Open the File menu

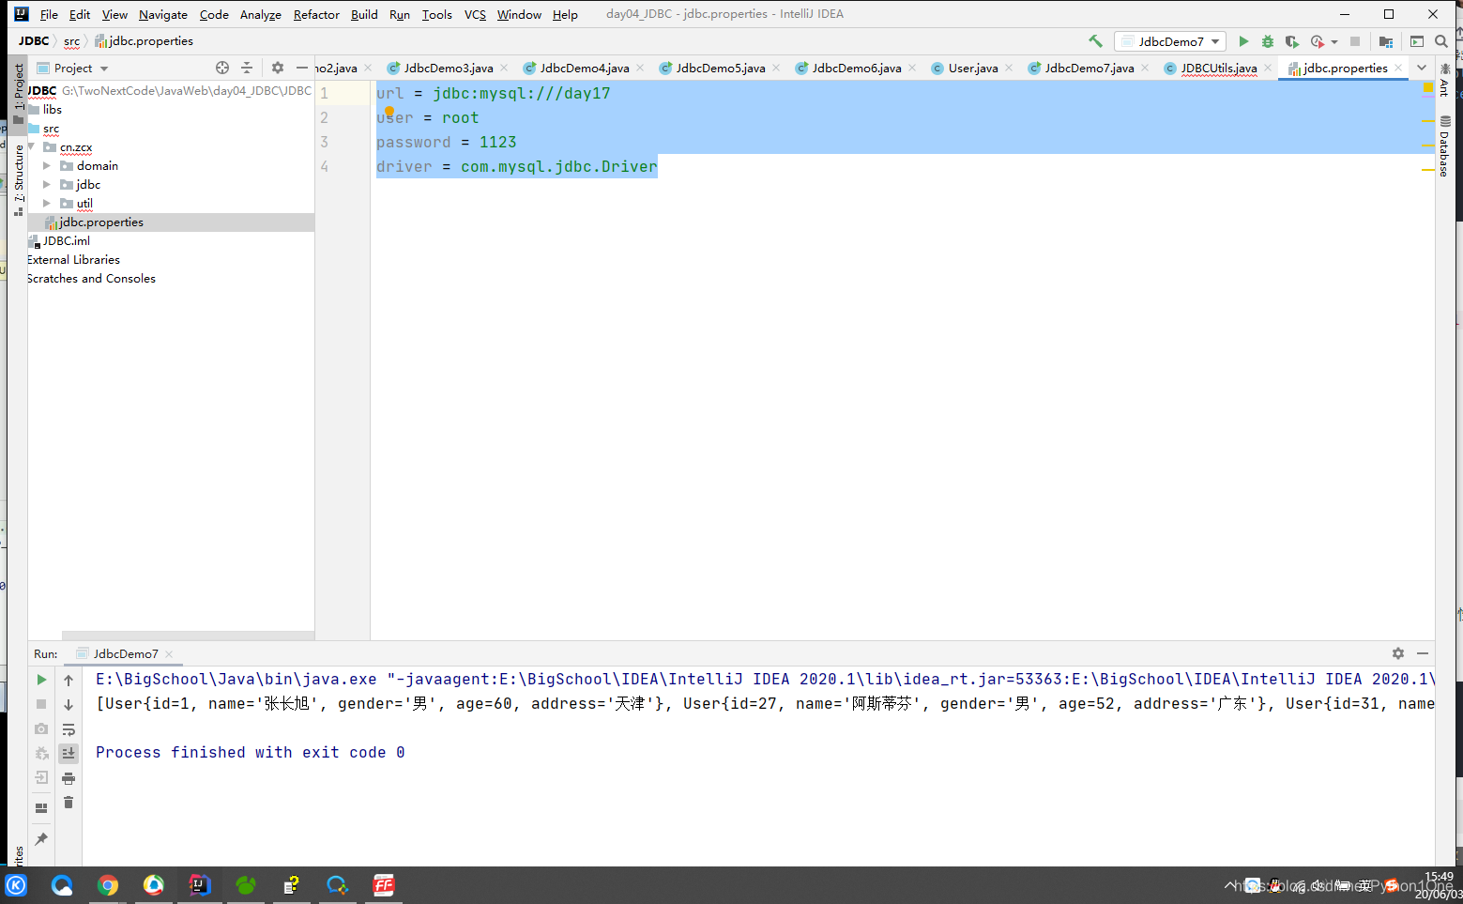(x=49, y=14)
